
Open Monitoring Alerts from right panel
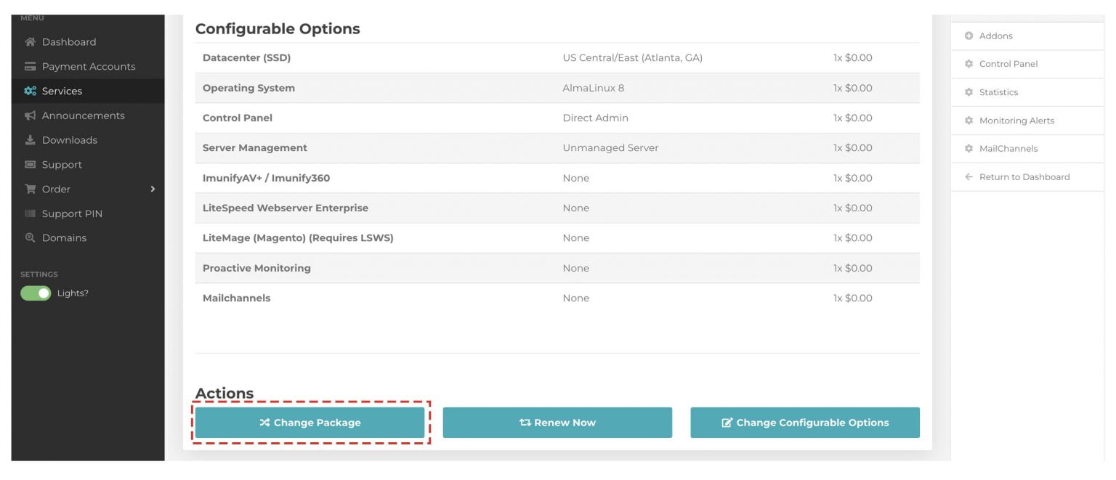coord(1016,121)
